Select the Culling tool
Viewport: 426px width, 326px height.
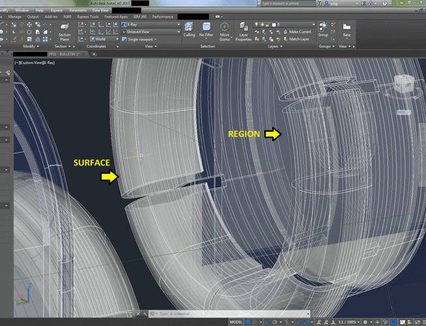pos(189,29)
